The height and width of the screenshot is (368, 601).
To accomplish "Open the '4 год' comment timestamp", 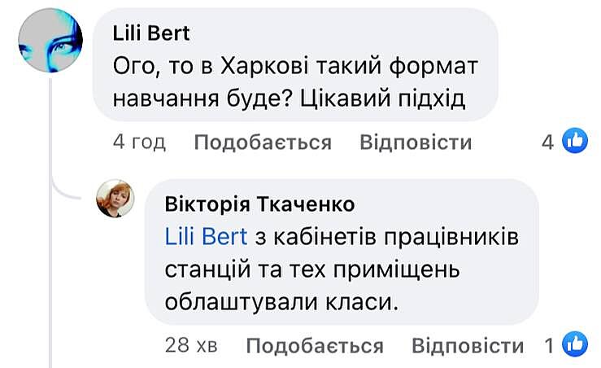I will [139, 142].
